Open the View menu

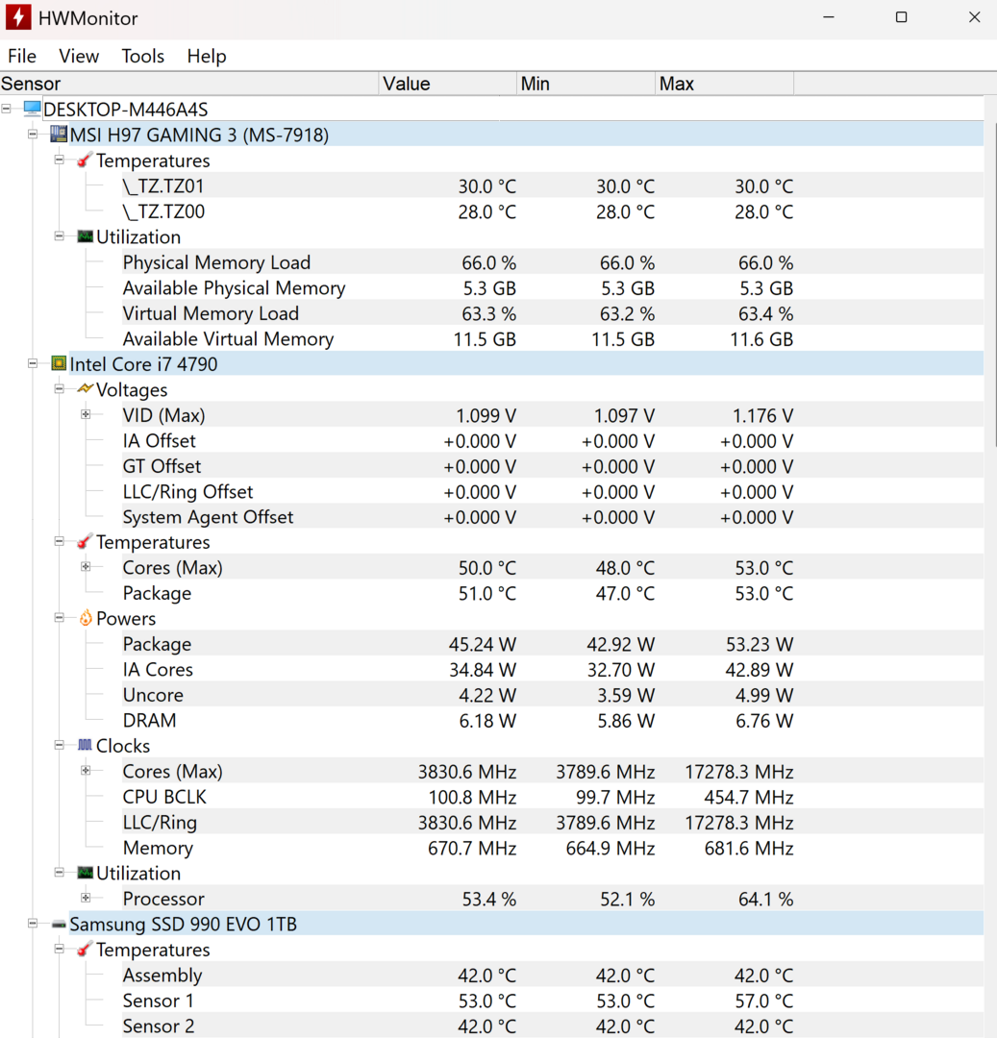(x=79, y=57)
